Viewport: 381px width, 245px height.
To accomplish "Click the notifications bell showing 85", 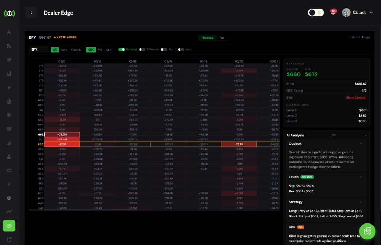I will 333,12.
